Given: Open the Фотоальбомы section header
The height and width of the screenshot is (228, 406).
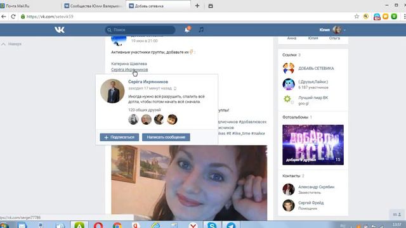Looking at the screenshot, I should (297, 117).
